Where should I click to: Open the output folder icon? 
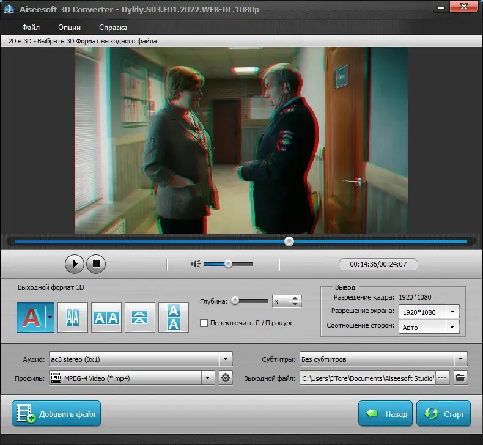(460, 378)
